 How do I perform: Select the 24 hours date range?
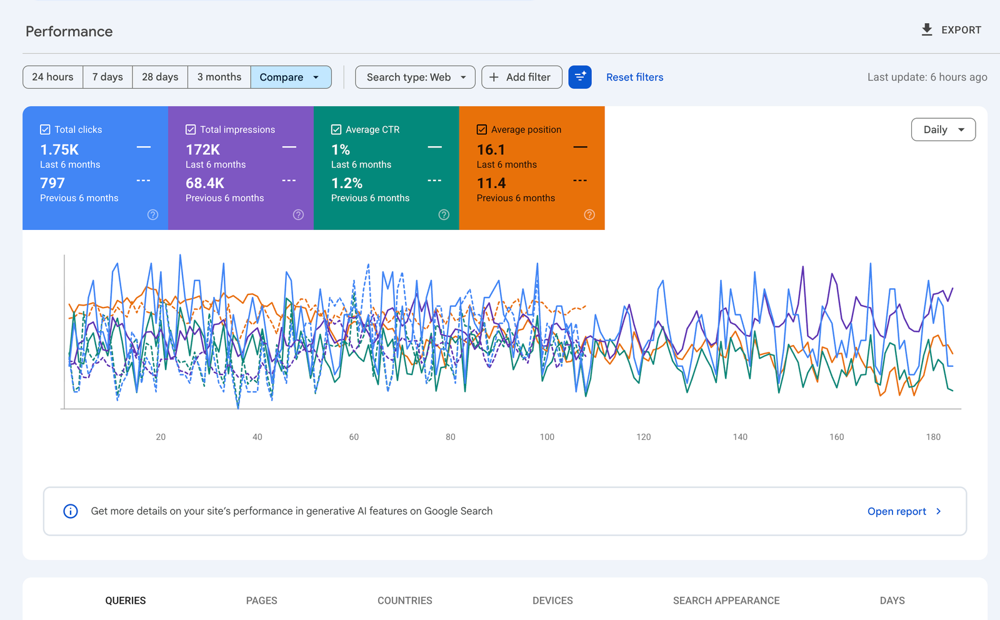(52, 77)
